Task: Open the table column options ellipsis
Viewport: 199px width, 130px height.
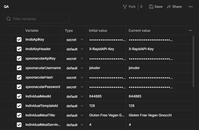Action: [x=190, y=30]
